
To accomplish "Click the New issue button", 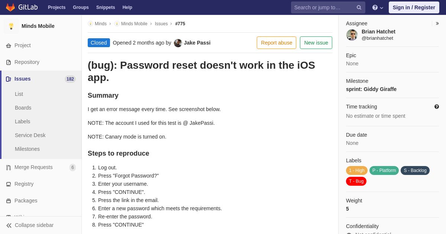I will point(316,43).
